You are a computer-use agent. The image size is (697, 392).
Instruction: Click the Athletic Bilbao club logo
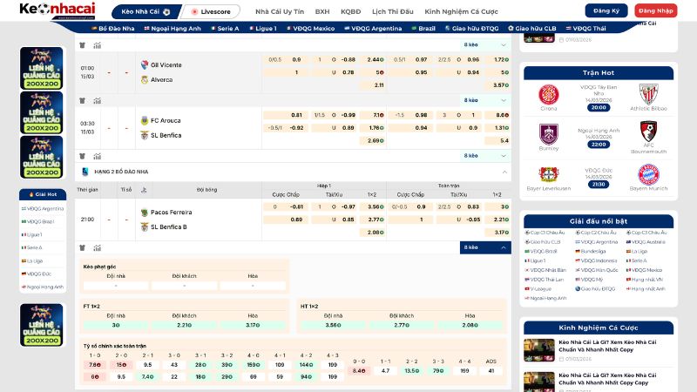pos(648,94)
